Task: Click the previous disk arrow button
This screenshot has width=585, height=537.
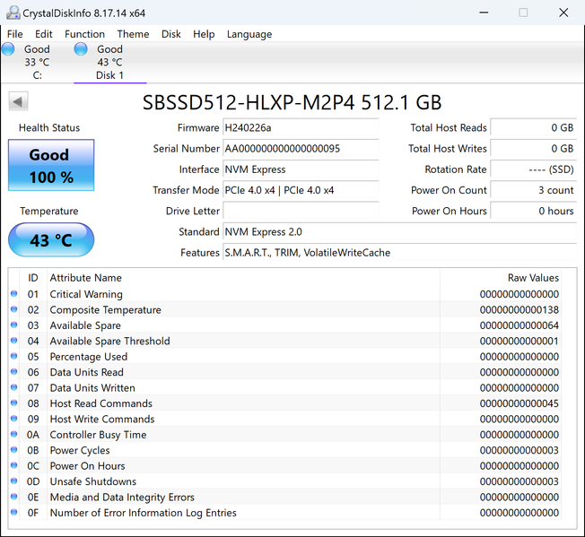Action: pos(17,101)
